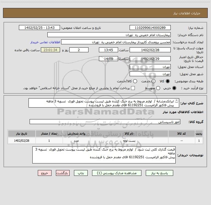Click the نام کالا column header
This screenshot has width=211, height=205.
click(x=129, y=133)
